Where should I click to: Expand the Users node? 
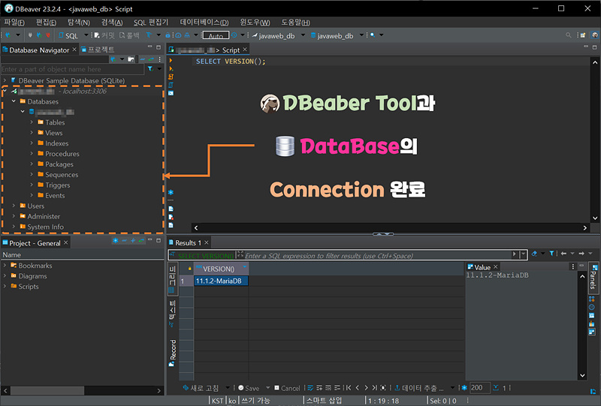[x=14, y=206]
